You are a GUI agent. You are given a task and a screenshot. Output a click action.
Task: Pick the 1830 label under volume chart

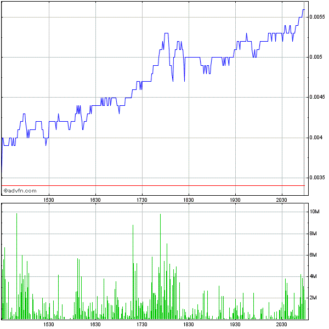point(189,325)
